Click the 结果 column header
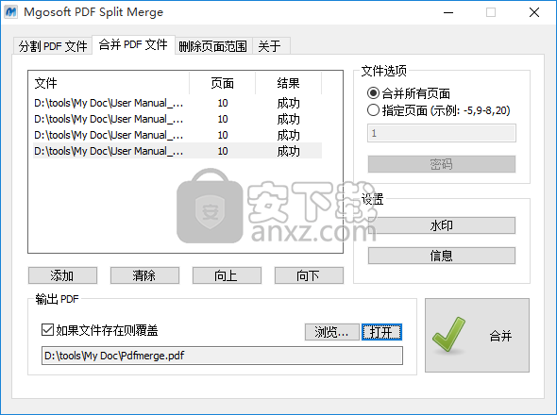Screen dimensions: 557x415 pos(288,83)
